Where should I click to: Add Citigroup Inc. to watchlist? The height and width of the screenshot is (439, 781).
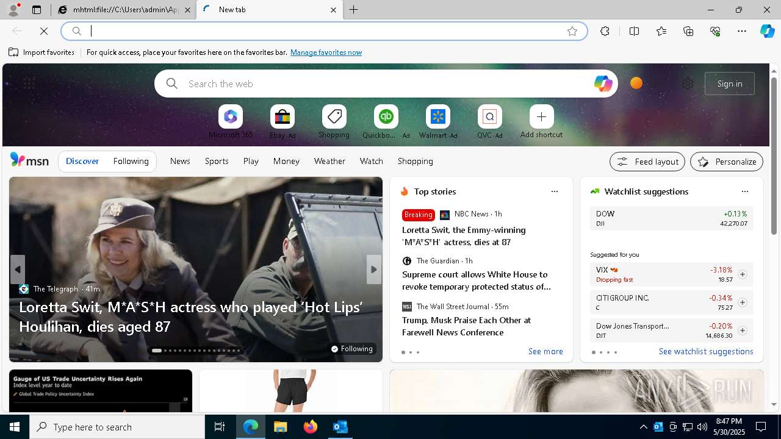(x=743, y=302)
